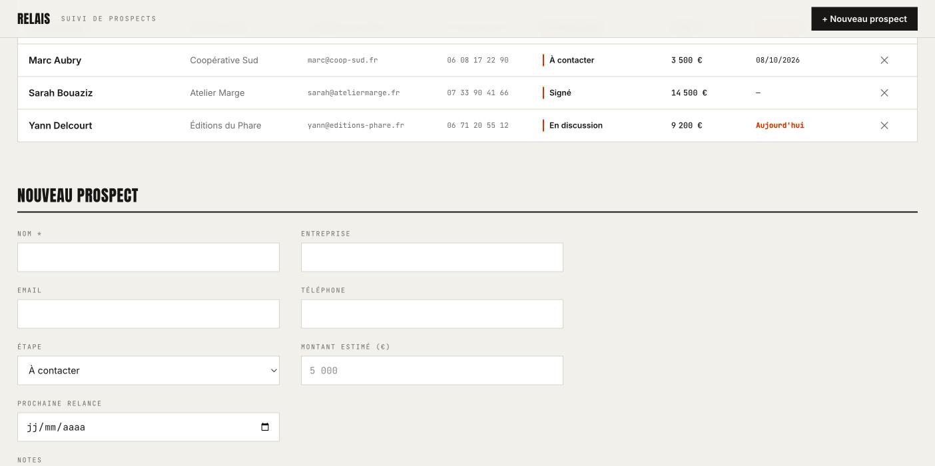Click Marc Aubry's À contacter status
The width and height of the screenshot is (935, 466).
[569, 60]
